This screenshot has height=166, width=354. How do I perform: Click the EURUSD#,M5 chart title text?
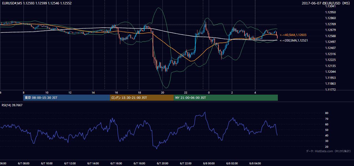(37, 3)
